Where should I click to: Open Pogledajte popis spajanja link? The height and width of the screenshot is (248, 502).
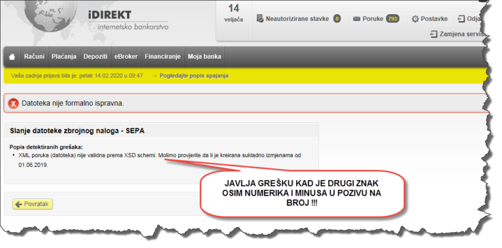[194, 76]
